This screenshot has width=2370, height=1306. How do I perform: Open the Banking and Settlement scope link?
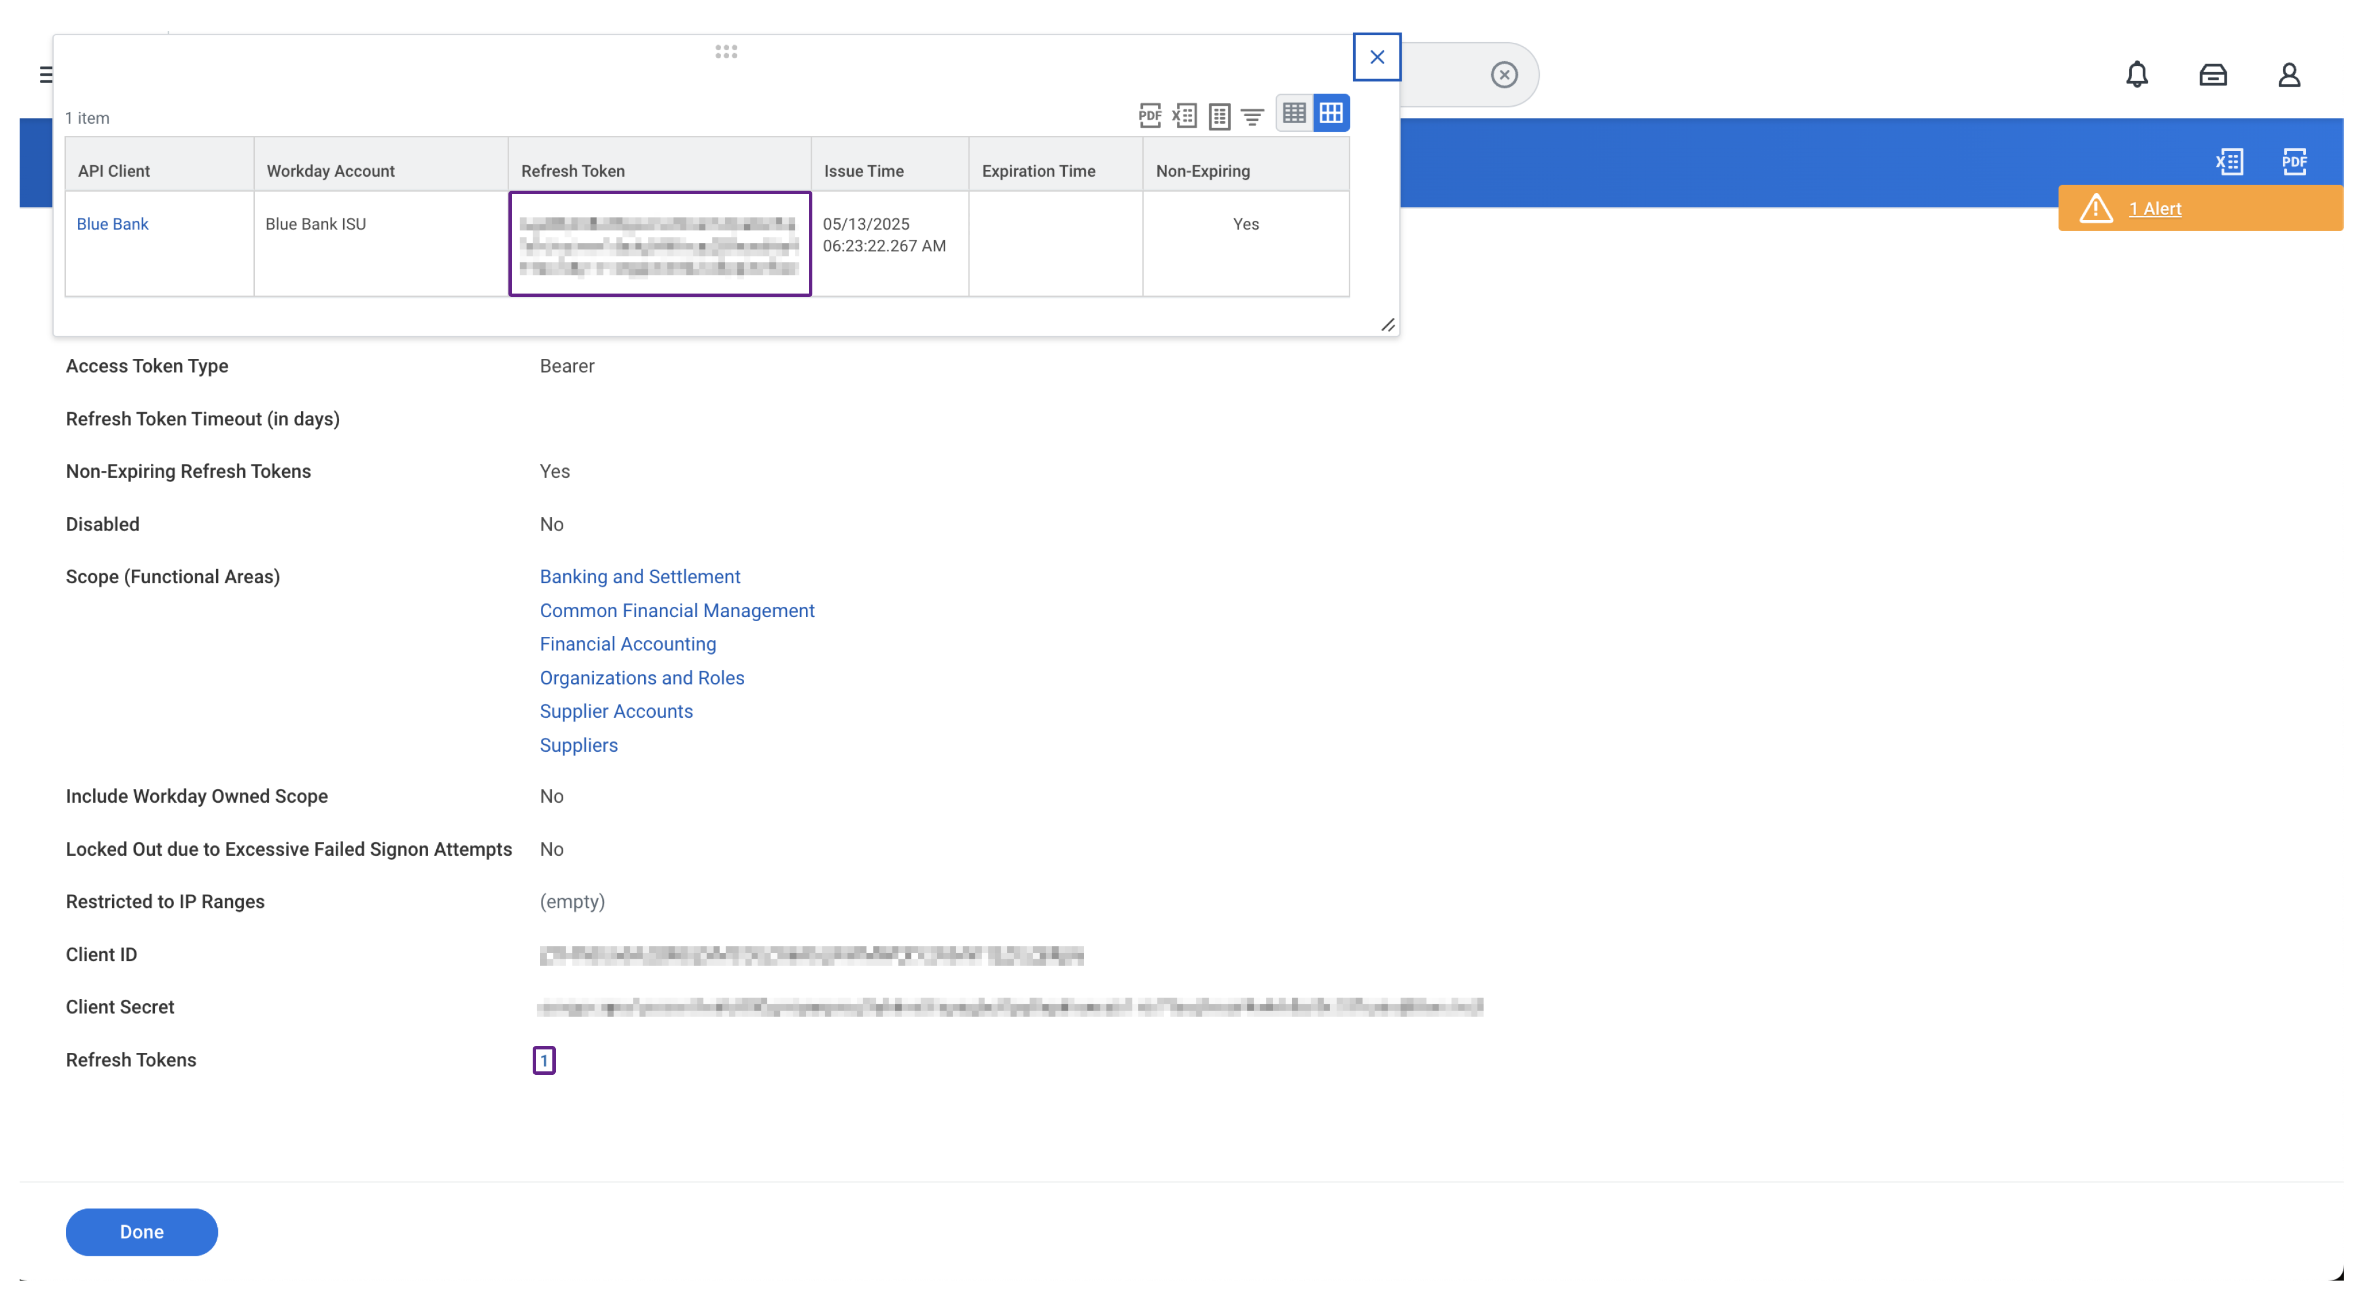[x=640, y=576]
